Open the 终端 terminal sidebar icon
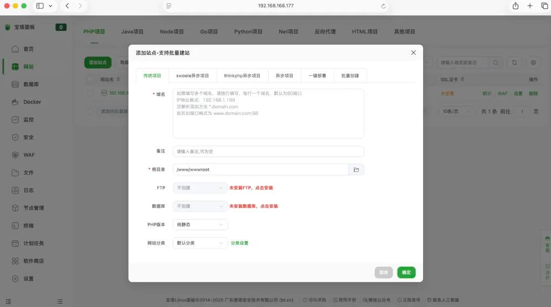This screenshot has height=307, width=551. point(15,226)
